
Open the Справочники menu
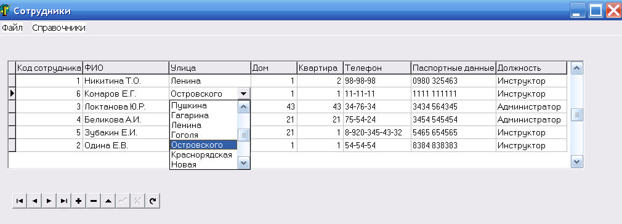tap(59, 28)
